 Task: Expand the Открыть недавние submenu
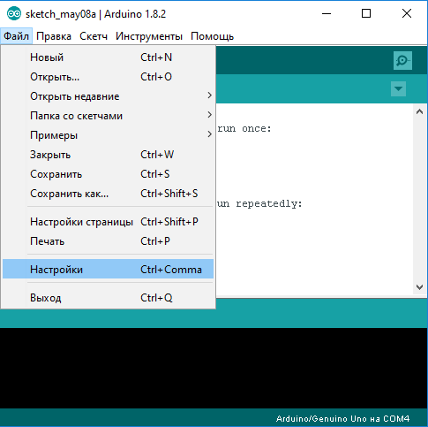tap(108, 96)
